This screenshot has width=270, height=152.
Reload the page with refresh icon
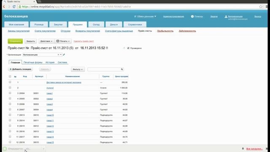14,7
